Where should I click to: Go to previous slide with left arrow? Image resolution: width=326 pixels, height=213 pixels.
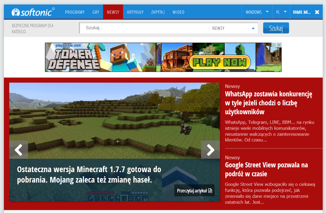tap(18, 150)
